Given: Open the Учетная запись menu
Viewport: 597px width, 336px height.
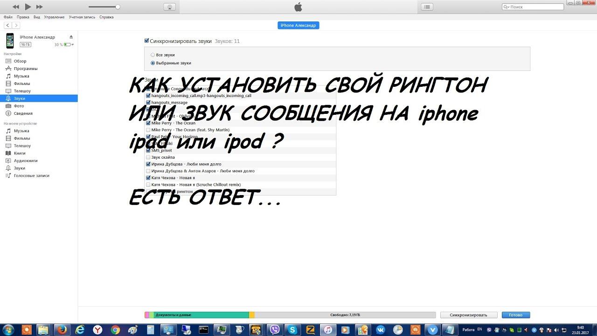Looking at the screenshot, I should 82,17.
